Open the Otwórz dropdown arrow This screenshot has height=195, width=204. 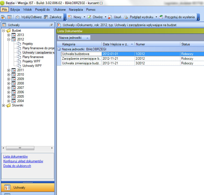pyautogui.click(x=105, y=17)
